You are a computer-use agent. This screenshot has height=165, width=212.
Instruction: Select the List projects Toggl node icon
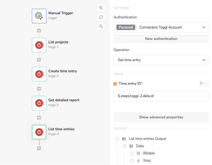pos(39,45)
